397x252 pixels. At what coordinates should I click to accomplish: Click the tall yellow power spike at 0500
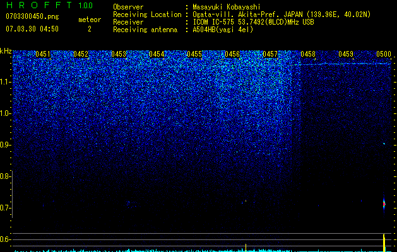(x=384, y=243)
